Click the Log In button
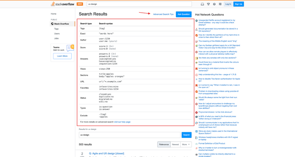The height and width of the screenshot is (157, 295). 228,4
